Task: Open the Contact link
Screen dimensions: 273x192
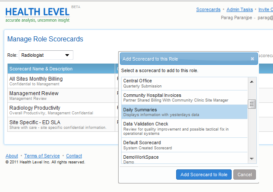Action: [74, 156]
